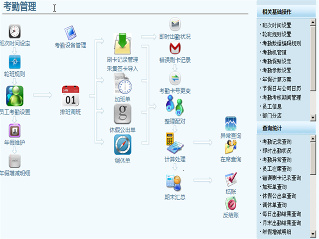Click up arrow of 相关基础操作 scrollbar

click(x=313, y=22)
